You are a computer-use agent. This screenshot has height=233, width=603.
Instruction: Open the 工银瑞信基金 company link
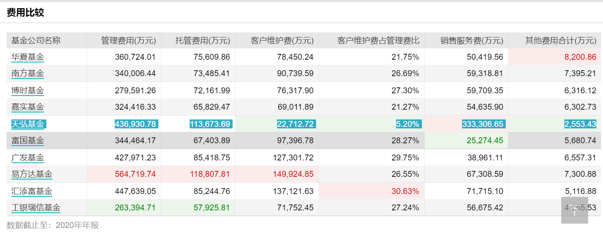[x=36, y=208]
